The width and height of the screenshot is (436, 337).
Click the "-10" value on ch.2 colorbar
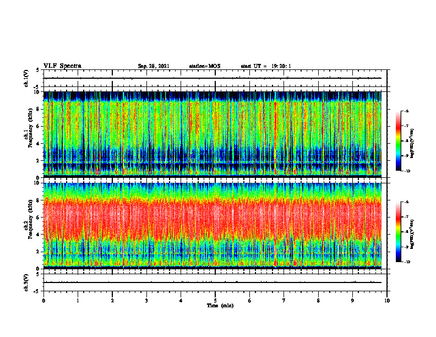(x=407, y=262)
